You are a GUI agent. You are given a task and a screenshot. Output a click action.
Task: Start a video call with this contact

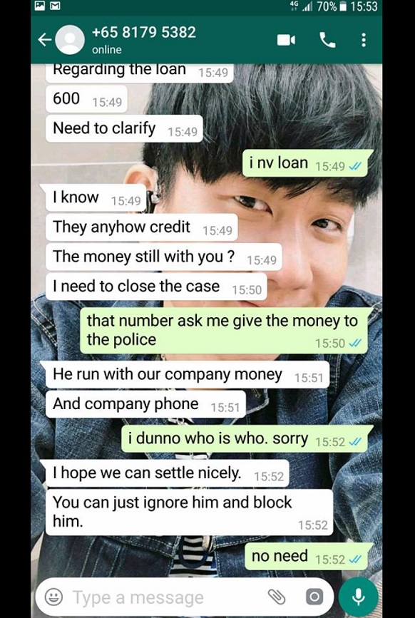286,40
